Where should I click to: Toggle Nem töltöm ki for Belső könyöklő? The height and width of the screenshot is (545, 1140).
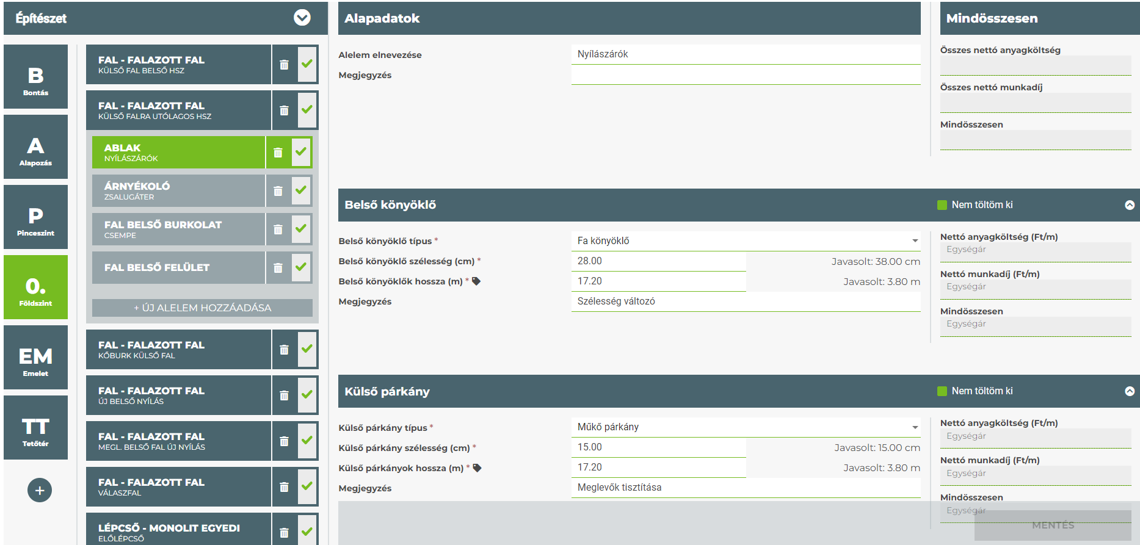[942, 205]
